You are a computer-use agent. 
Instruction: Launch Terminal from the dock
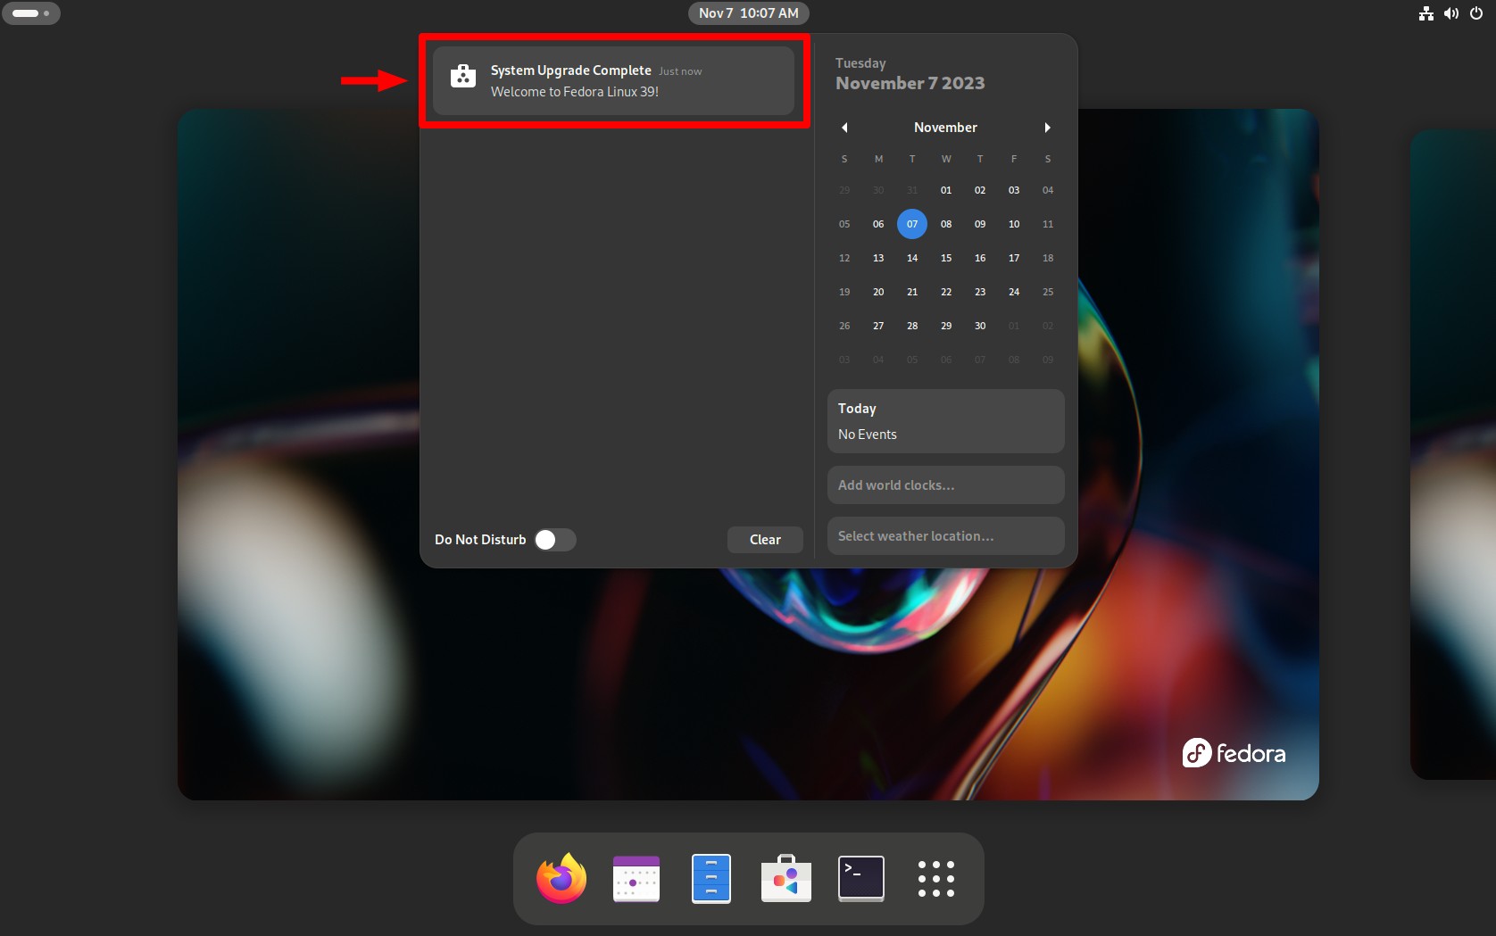[861, 879]
